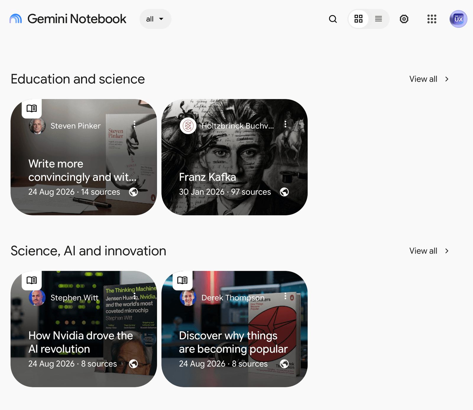Click View all for Education and science

pyautogui.click(x=423, y=79)
